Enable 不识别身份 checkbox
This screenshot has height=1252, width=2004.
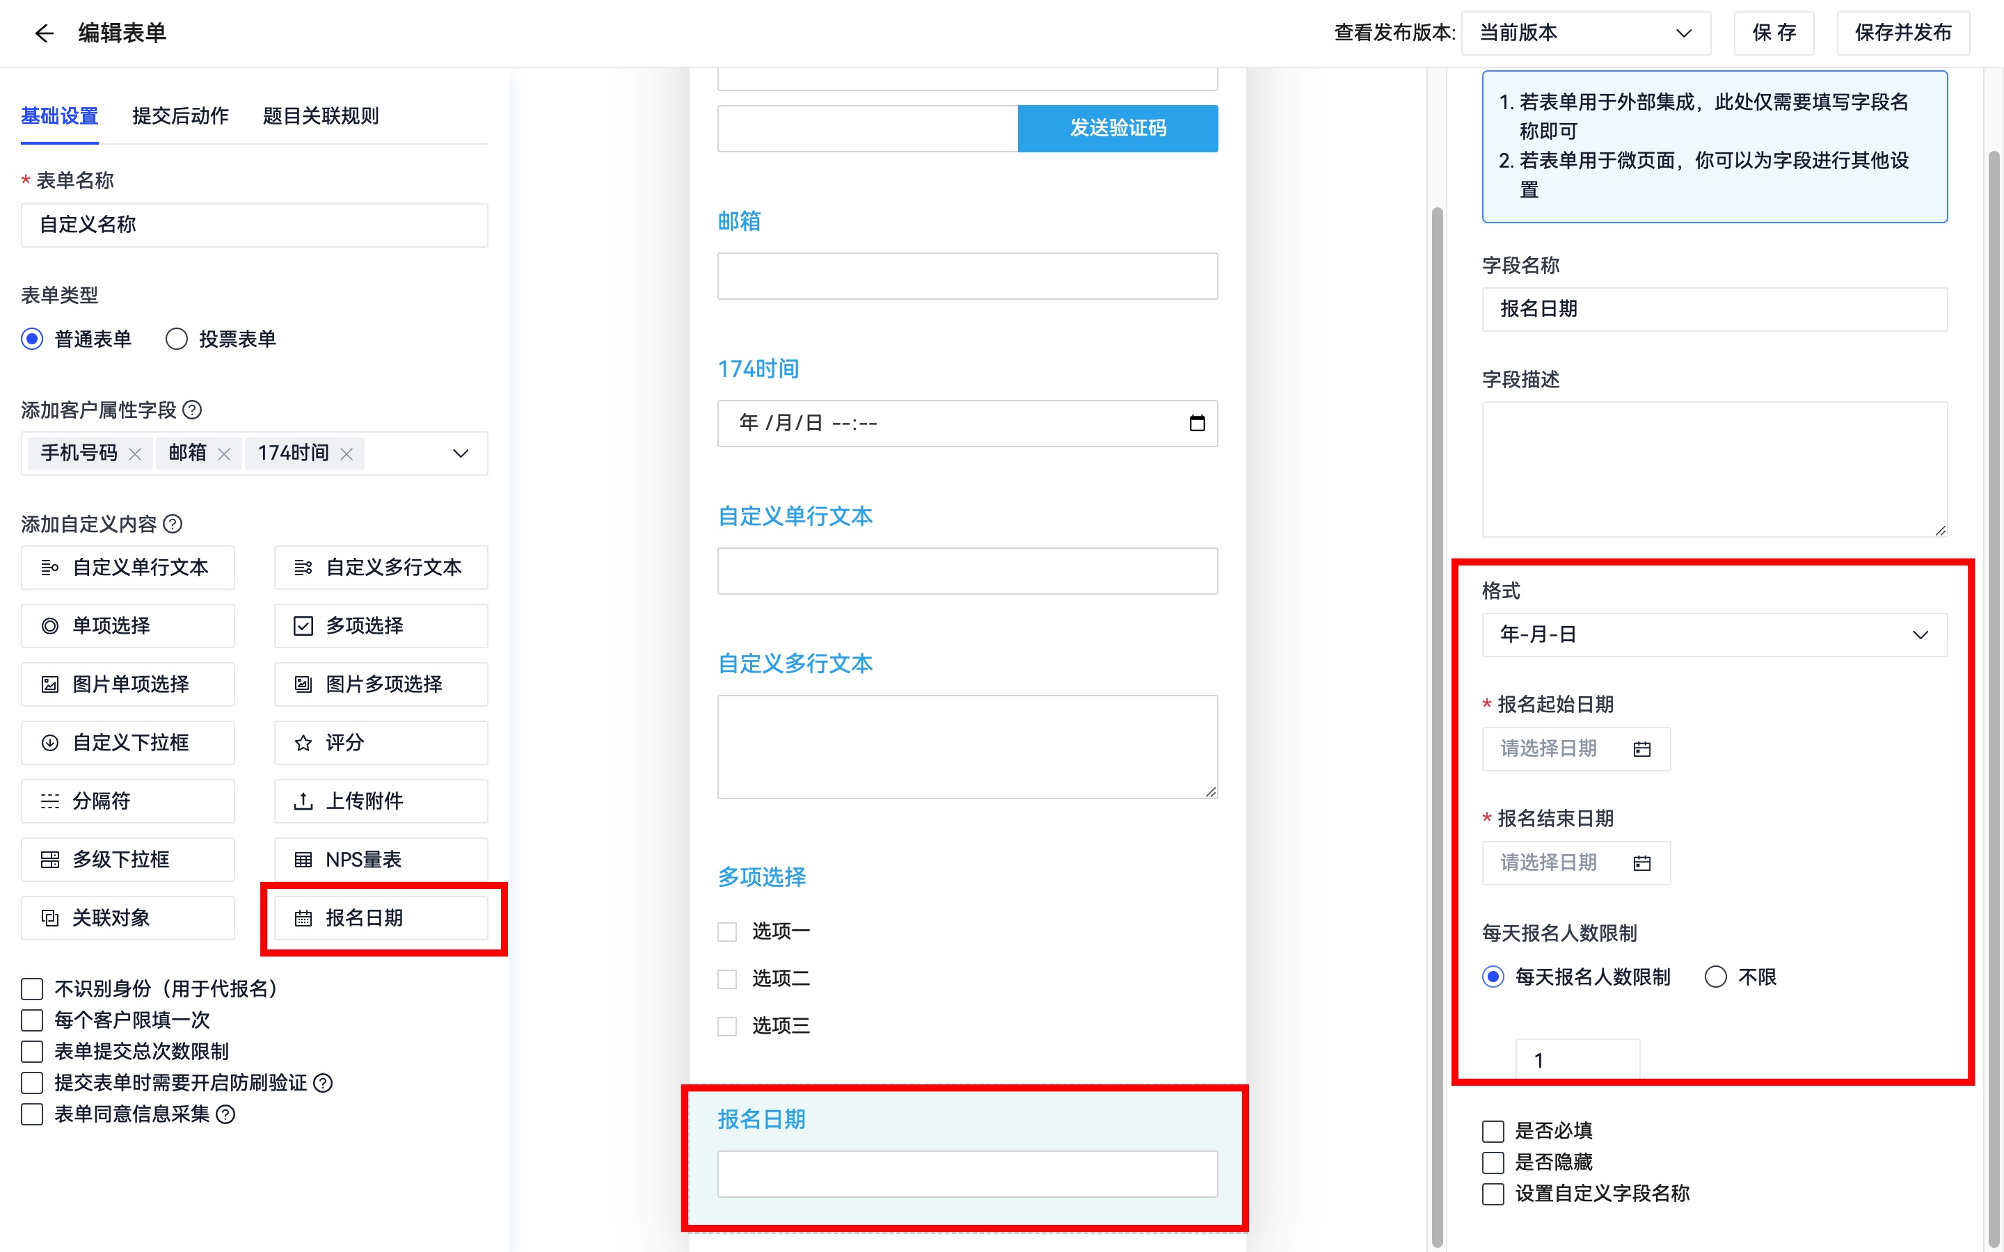point(32,988)
